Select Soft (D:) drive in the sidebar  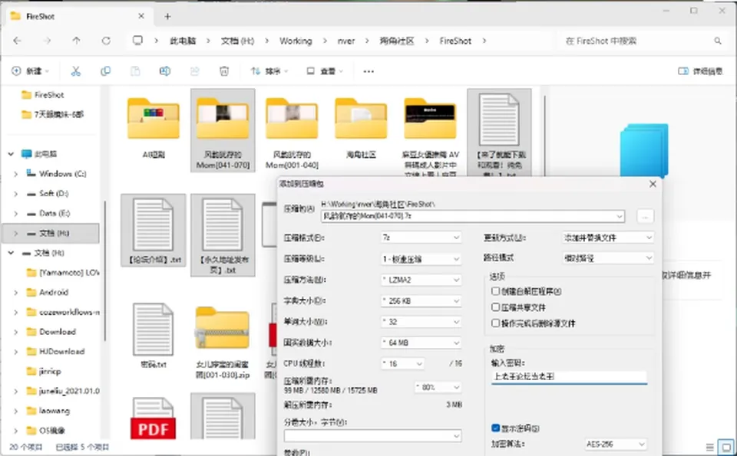[x=53, y=193]
